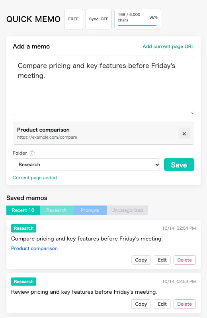Open the Research folder dropdown

coord(86,165)
